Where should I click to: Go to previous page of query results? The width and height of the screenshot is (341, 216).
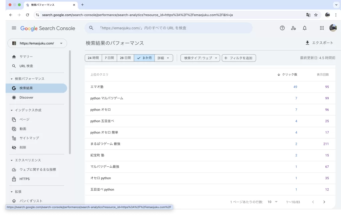pyautogui.click(x=313, y=202)
